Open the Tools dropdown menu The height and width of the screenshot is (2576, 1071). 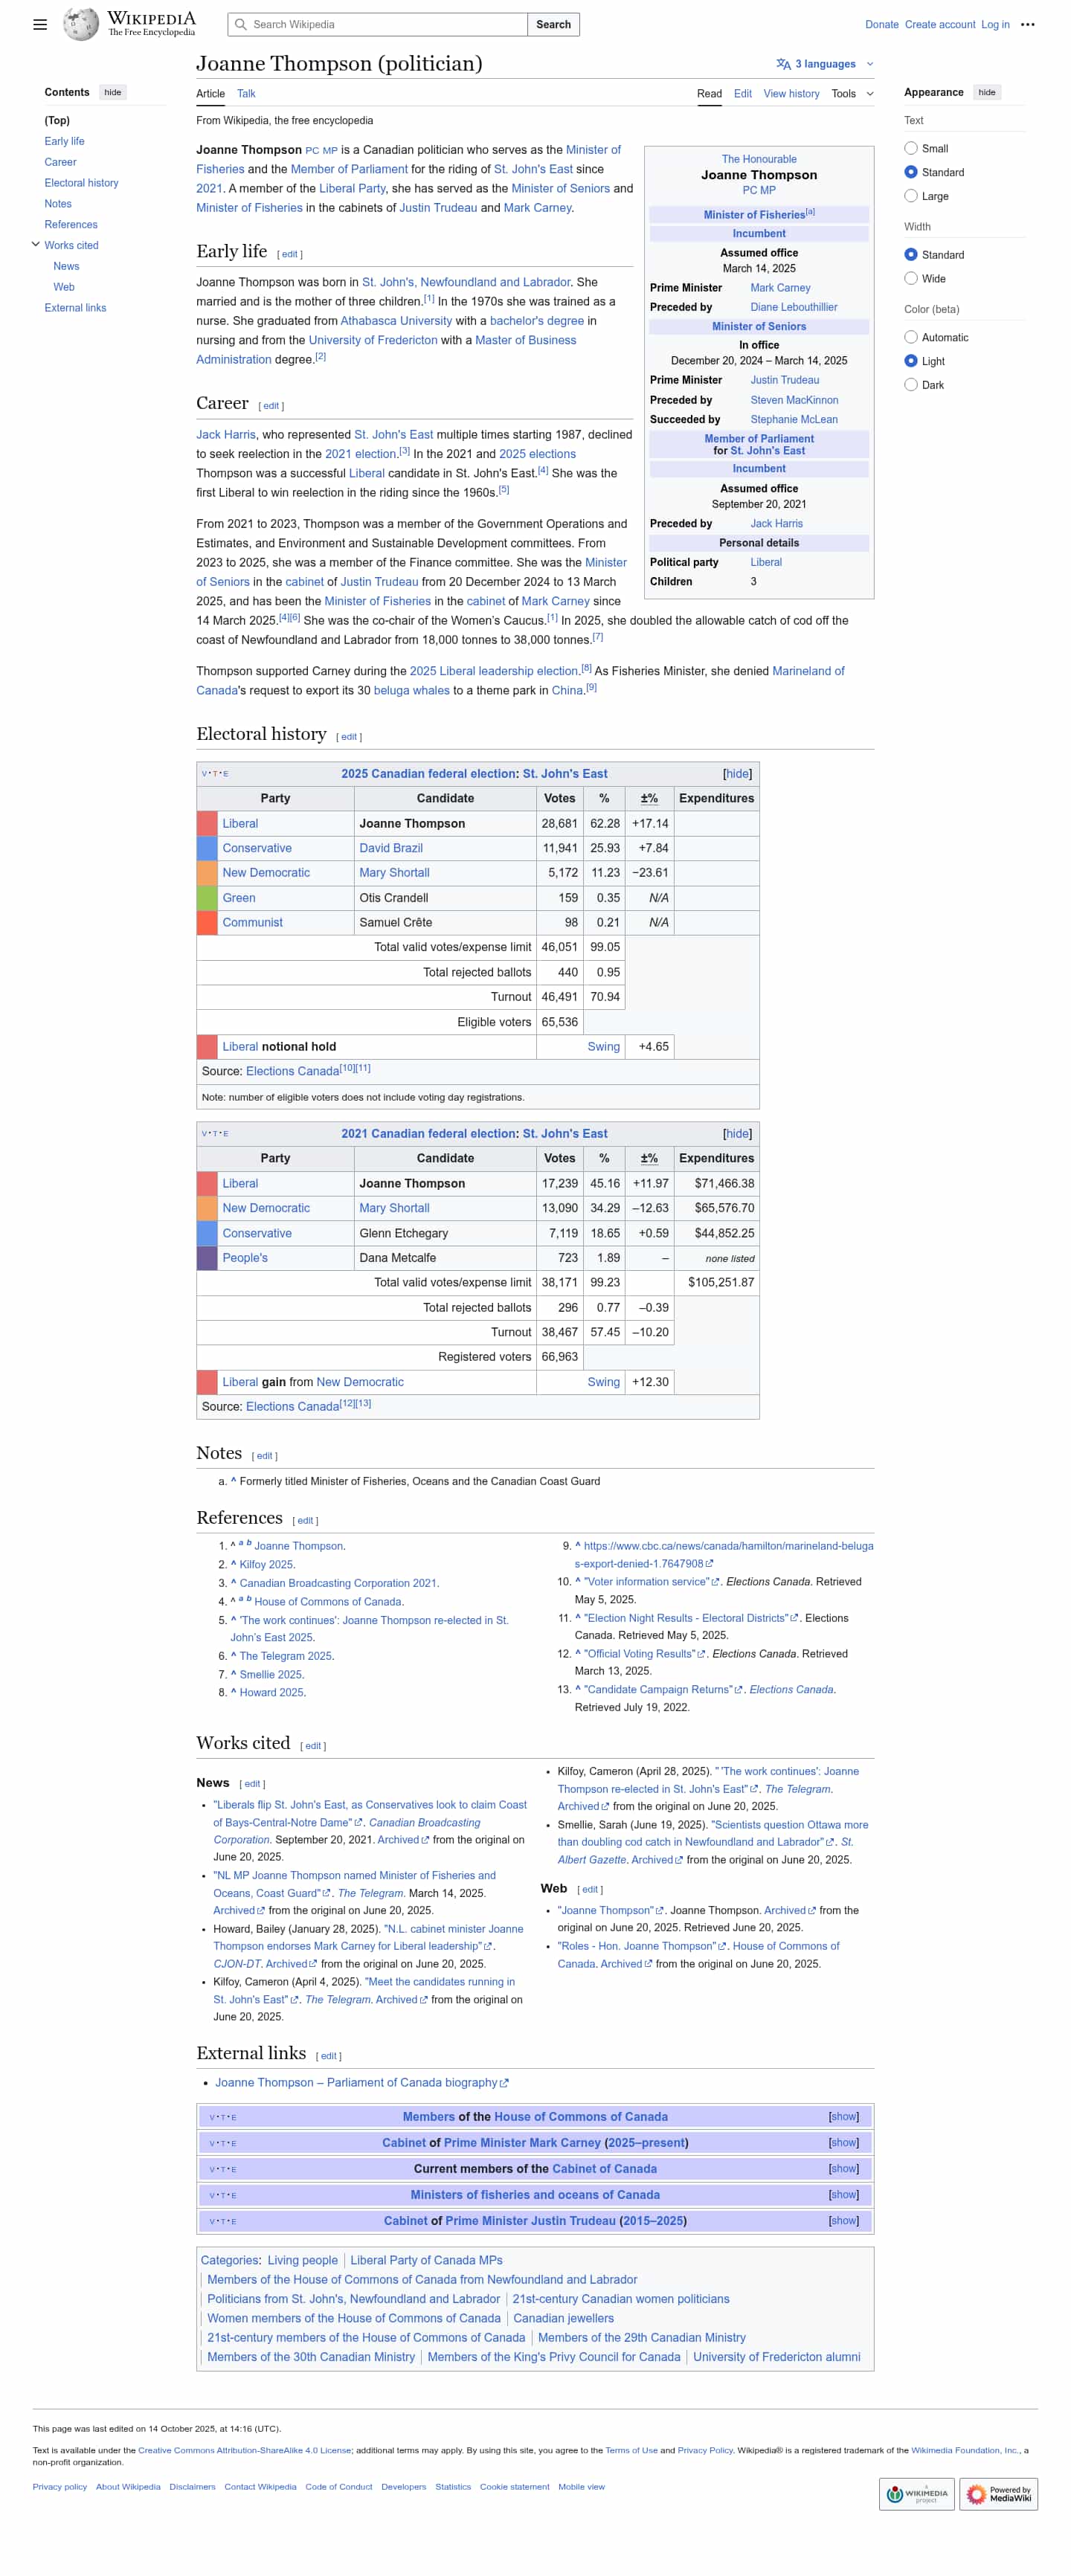[852, 94]
